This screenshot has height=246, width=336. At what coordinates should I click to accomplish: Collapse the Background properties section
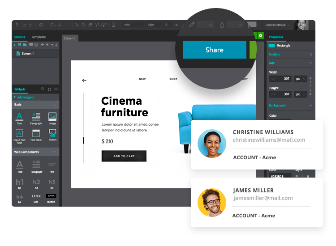[311, 105]
